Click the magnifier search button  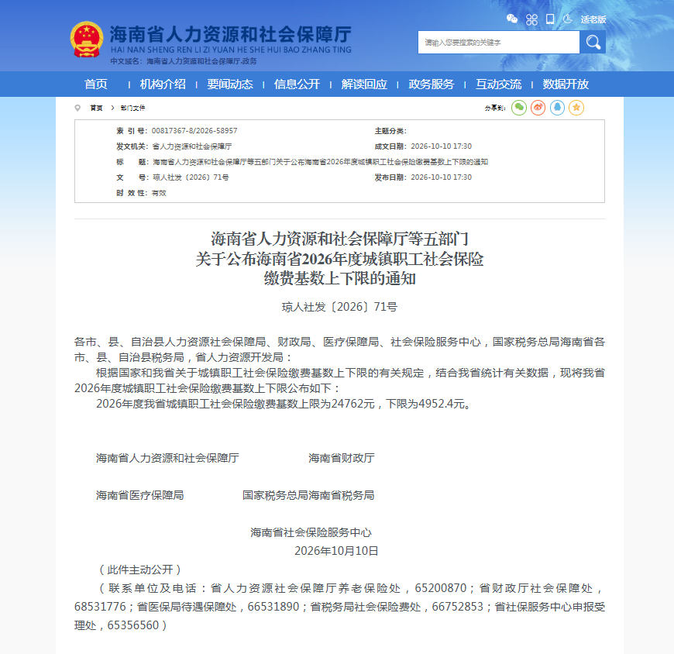[593, 42]
